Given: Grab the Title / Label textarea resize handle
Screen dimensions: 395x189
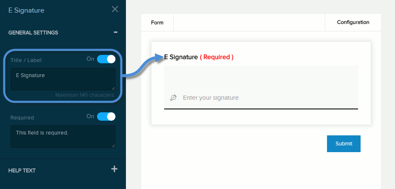Looking at the screenshot, I should [x=113, y=88].
